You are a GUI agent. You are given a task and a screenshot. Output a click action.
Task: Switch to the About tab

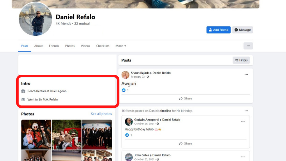pyautogui.click(x=38, y=46)
